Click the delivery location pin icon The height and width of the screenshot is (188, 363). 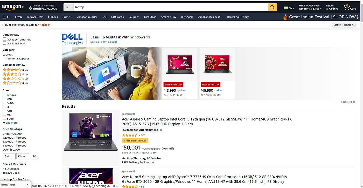click(30, 8)
